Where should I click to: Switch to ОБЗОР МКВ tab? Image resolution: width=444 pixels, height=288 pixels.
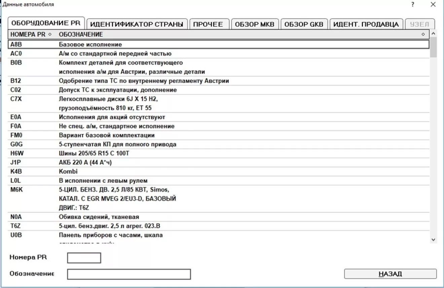point(255,24)
